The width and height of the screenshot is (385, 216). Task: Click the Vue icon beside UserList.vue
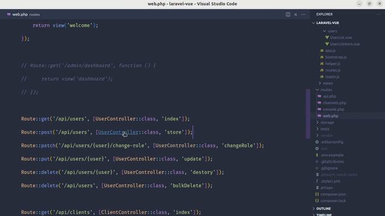point(327,37)
